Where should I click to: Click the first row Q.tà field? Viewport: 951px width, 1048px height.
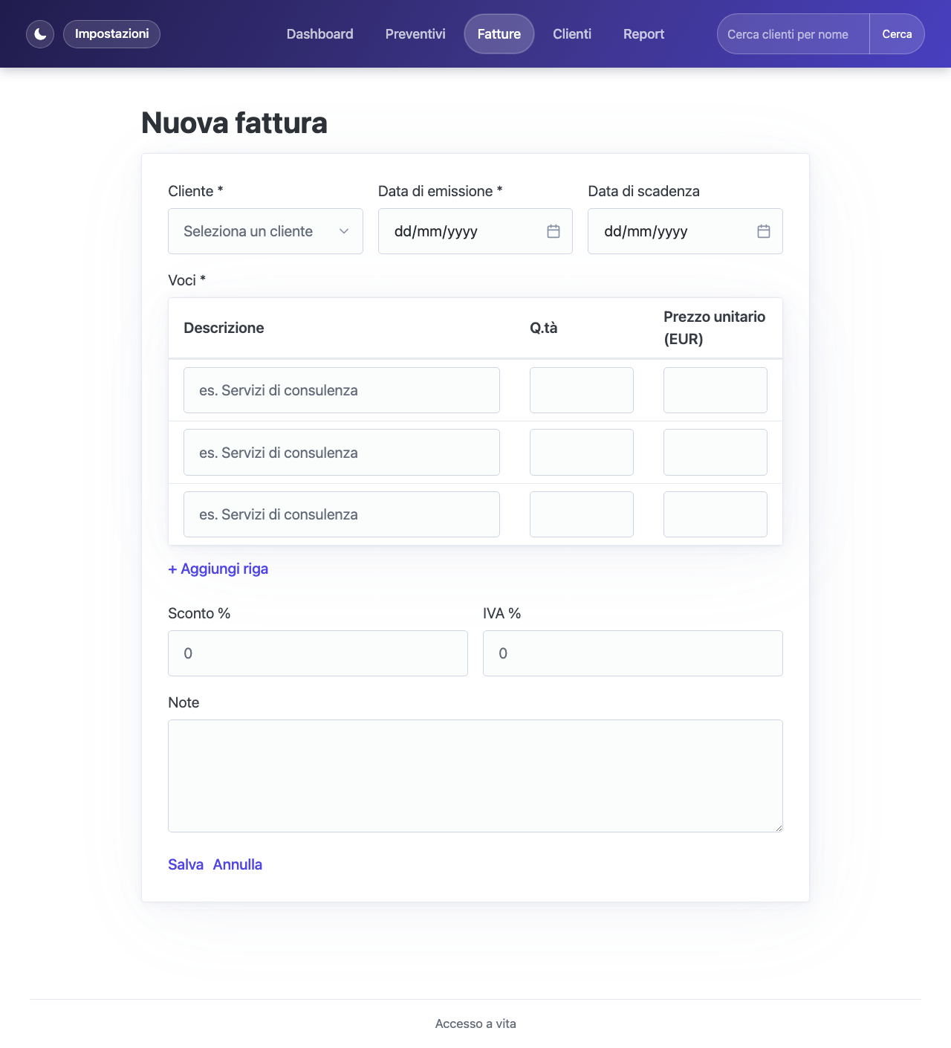point(582,390)
